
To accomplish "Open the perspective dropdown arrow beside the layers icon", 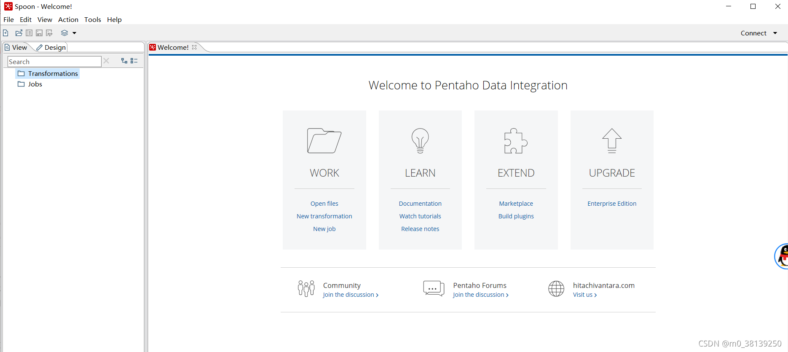I will (x=74, y=33).
